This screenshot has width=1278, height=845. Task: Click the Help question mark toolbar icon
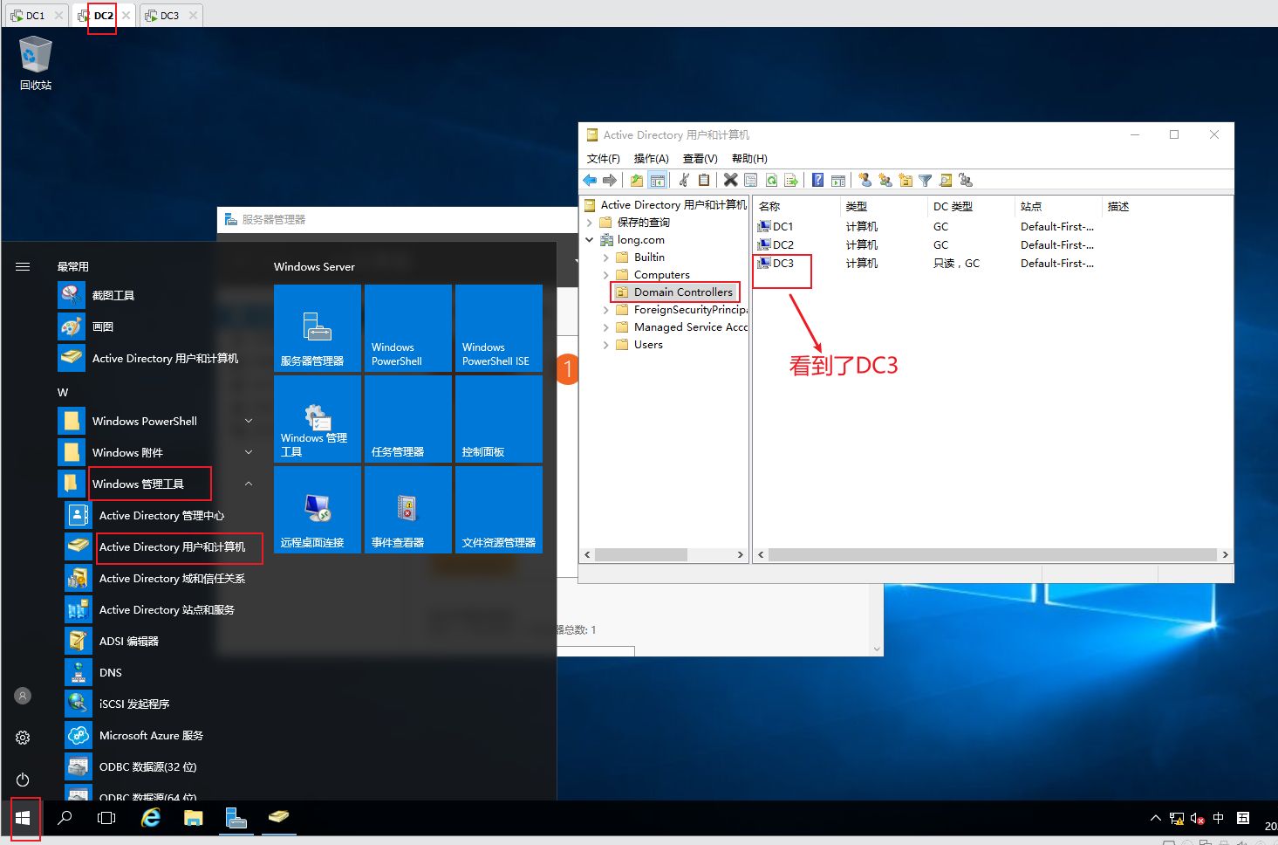tap(817, 180)
